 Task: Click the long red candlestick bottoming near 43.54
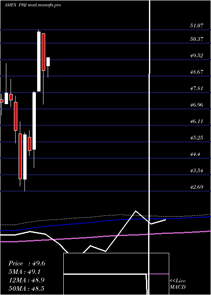coord(20,156)
